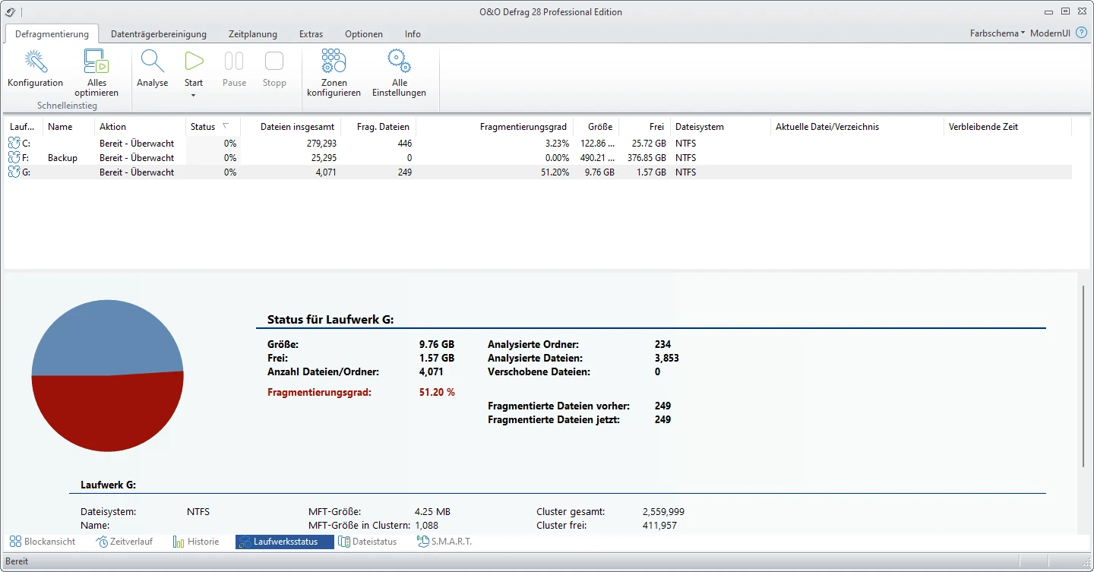This screenshot has width=1094, height=572.
Task: Click the Alles optimieren icon
Action: click(96, 61)
